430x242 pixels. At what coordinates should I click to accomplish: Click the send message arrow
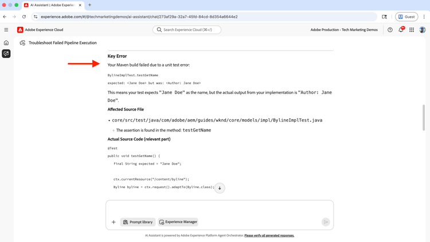[326, 222]
